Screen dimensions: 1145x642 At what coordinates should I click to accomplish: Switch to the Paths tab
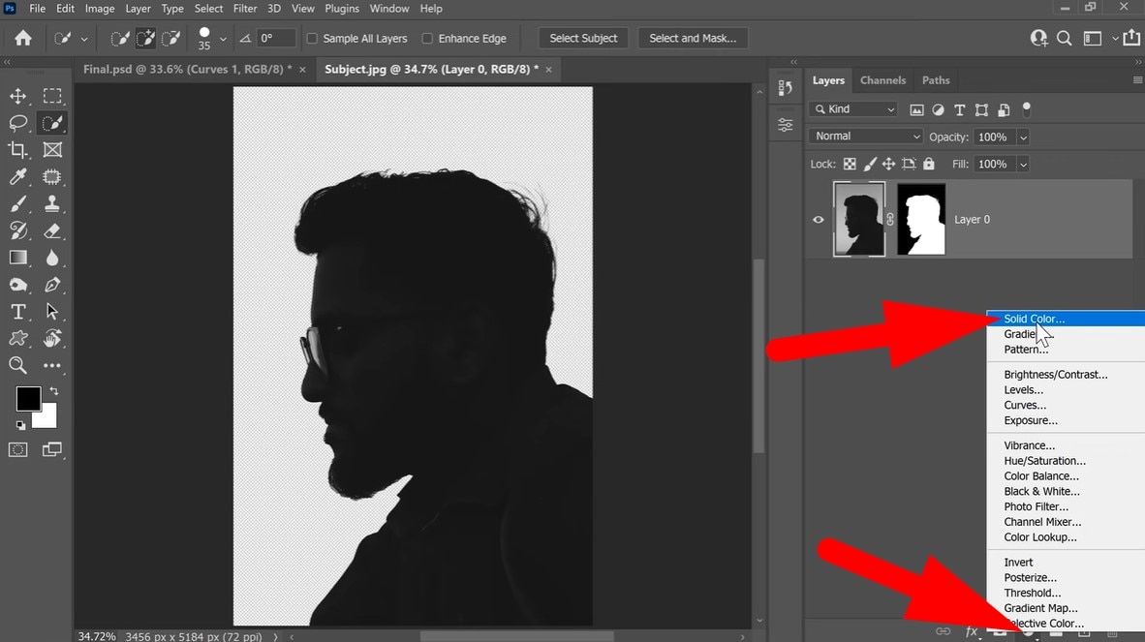[936, 80]
